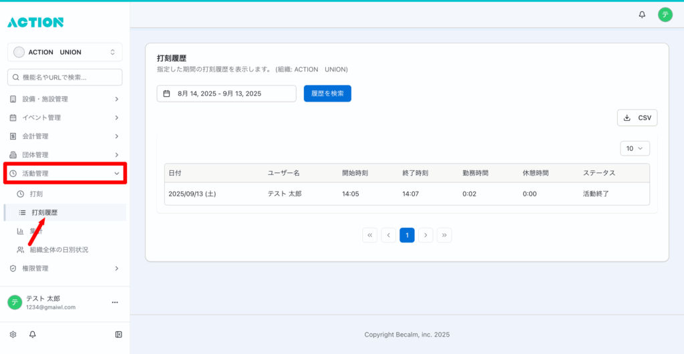Download history with the CSV button
The image size is (684, 354).
[x=637, y=118]
